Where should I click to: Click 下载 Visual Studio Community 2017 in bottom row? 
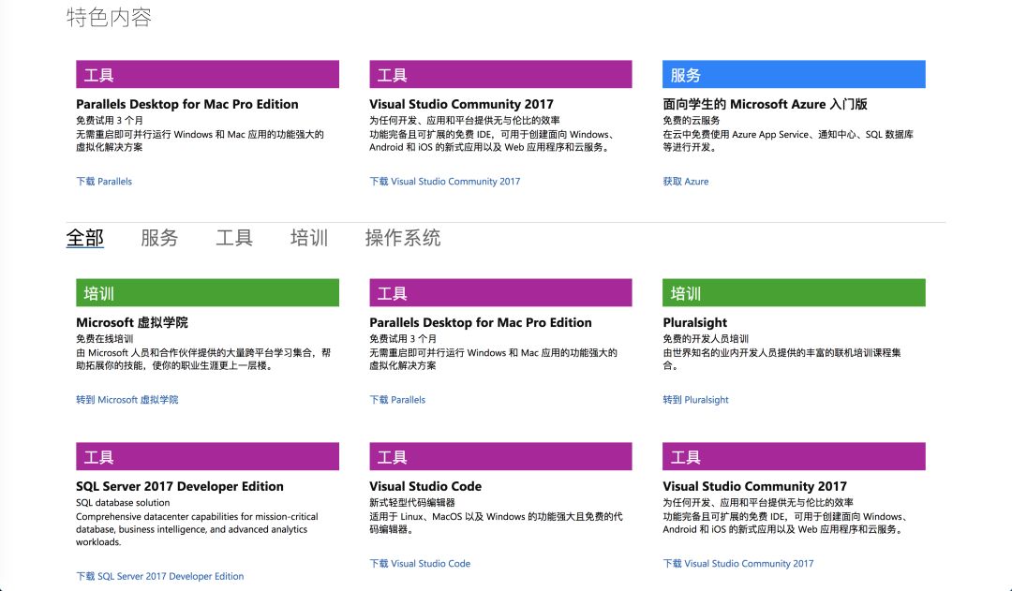[x=738, y=564]
